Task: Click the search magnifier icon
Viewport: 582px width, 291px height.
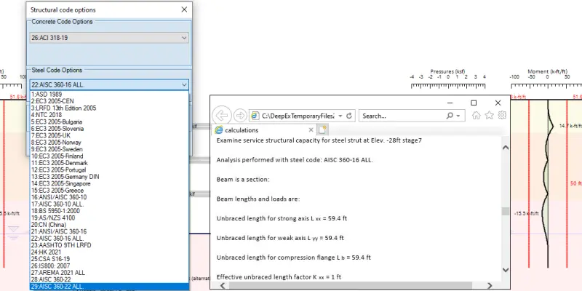Action: [450, 116]
